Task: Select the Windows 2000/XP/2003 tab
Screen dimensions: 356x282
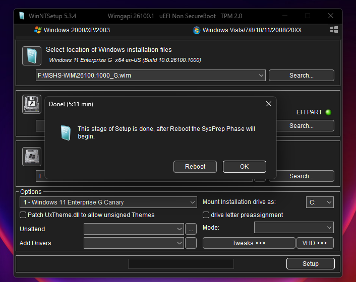Action: tap(72, 30)
